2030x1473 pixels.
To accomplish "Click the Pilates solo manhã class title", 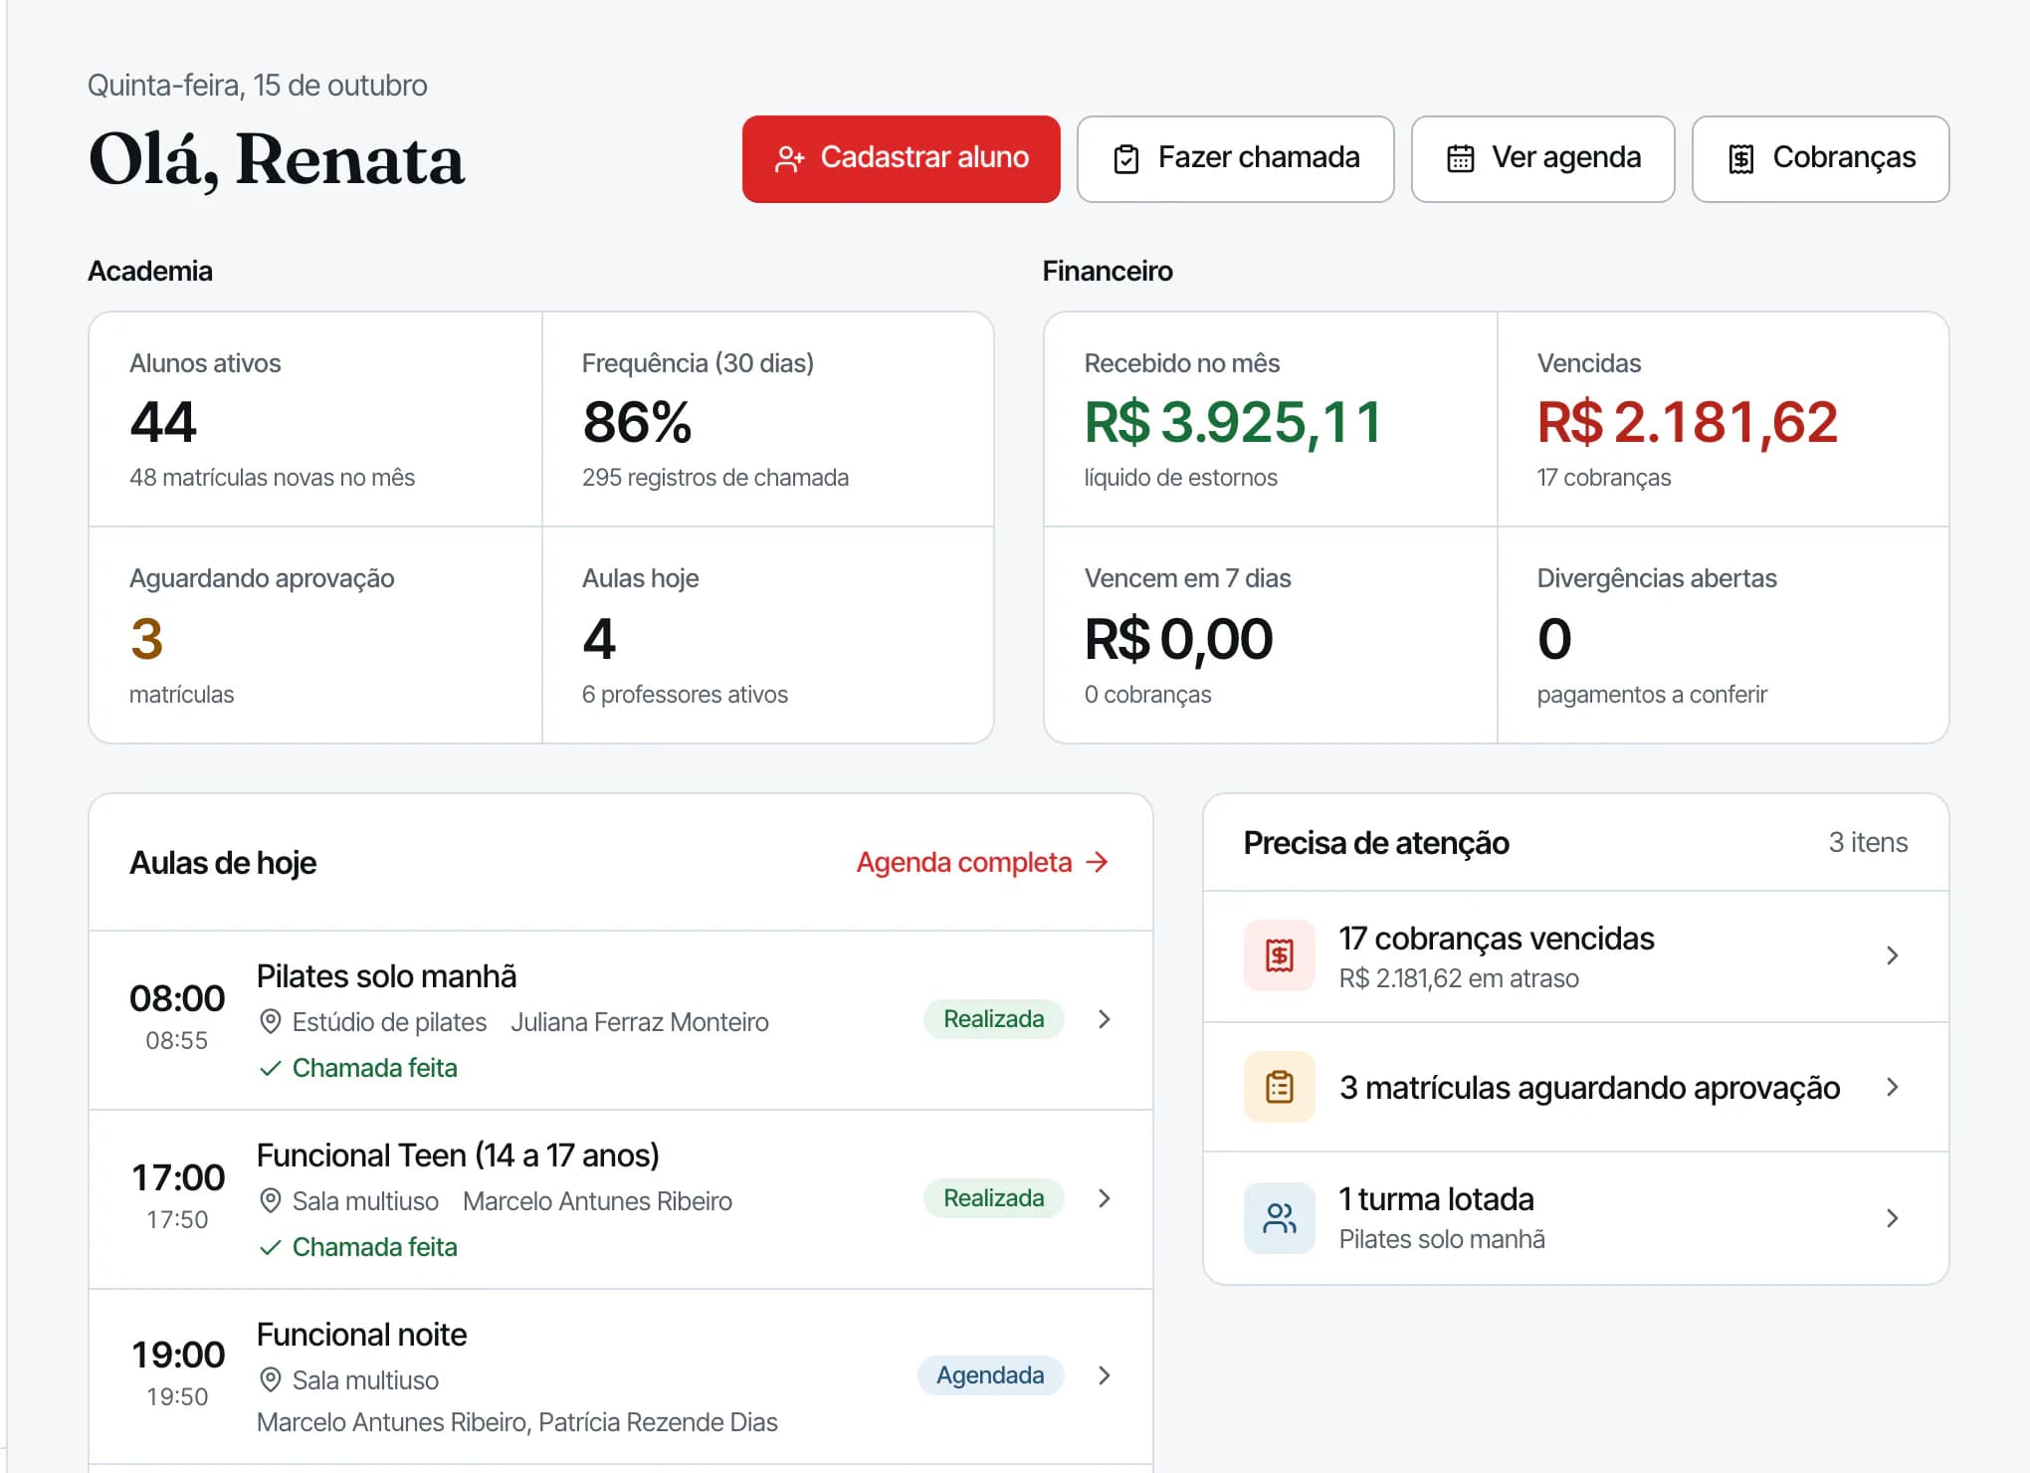I will click(x=387, y=976).
